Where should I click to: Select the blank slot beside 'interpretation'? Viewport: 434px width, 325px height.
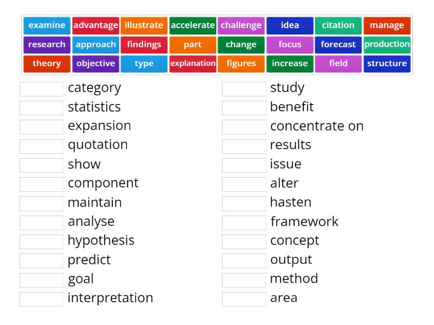point(41,299)
